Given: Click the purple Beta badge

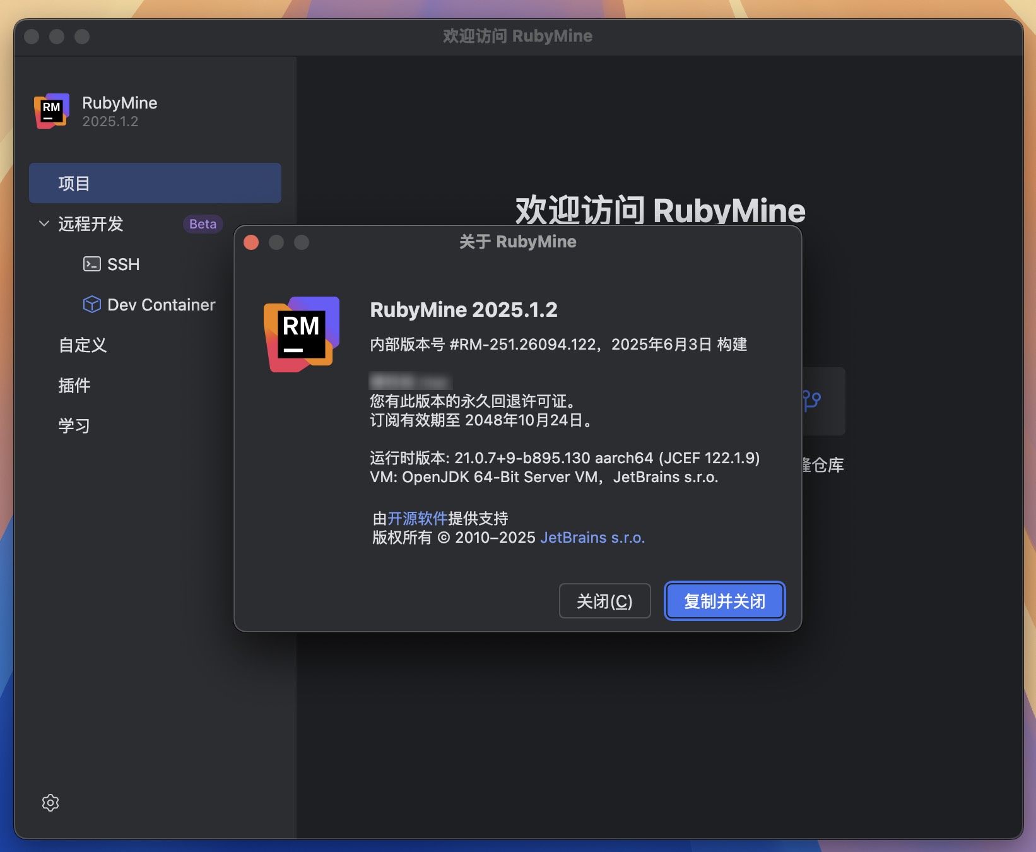Looking at the screenshot, I should 202,223.
